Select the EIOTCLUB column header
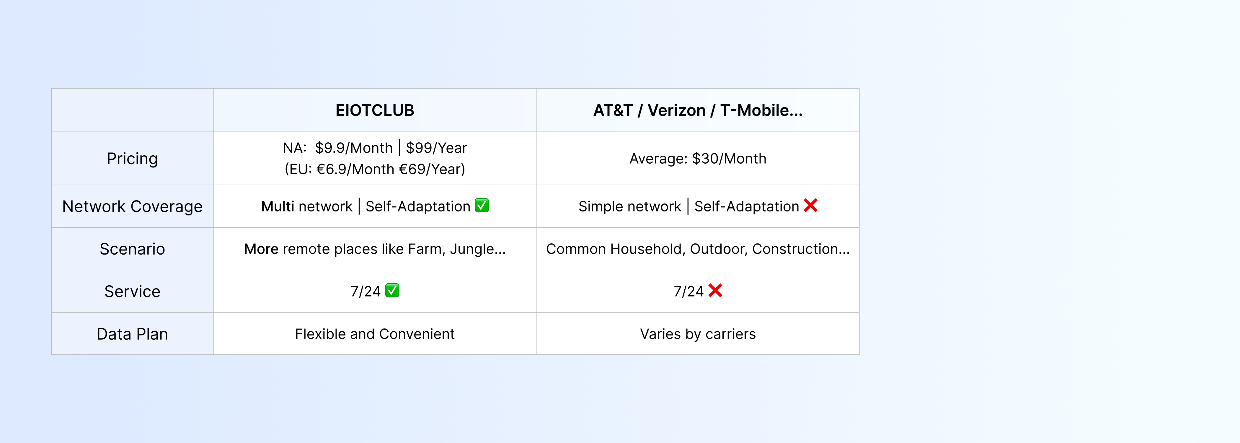 click(374, 110)
